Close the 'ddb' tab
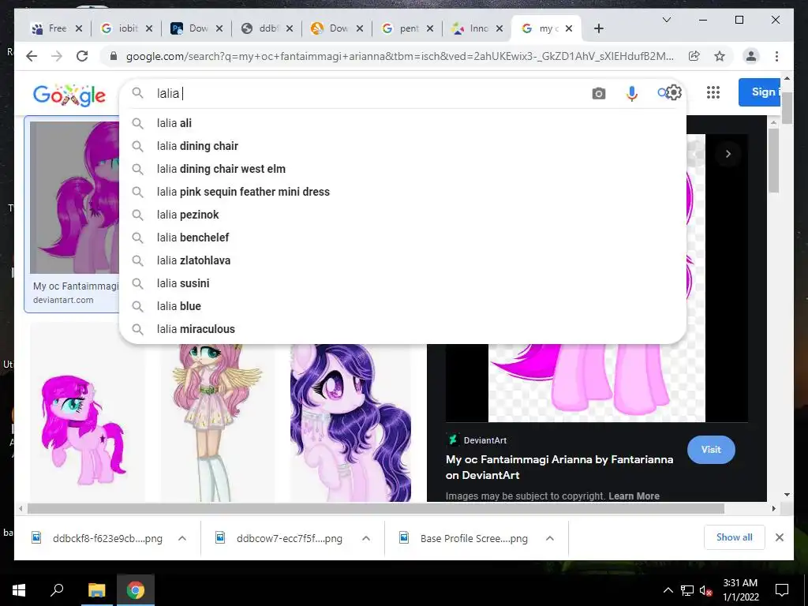 [x=290, y=29]
